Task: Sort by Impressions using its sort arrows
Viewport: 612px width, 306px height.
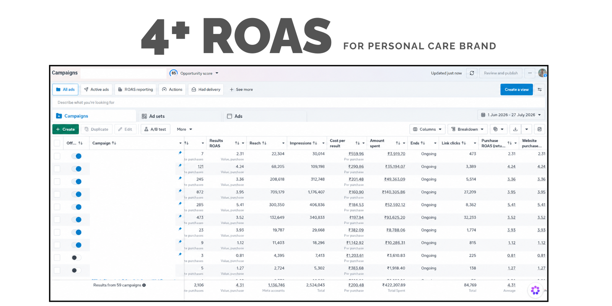Action: click(315, 143)
